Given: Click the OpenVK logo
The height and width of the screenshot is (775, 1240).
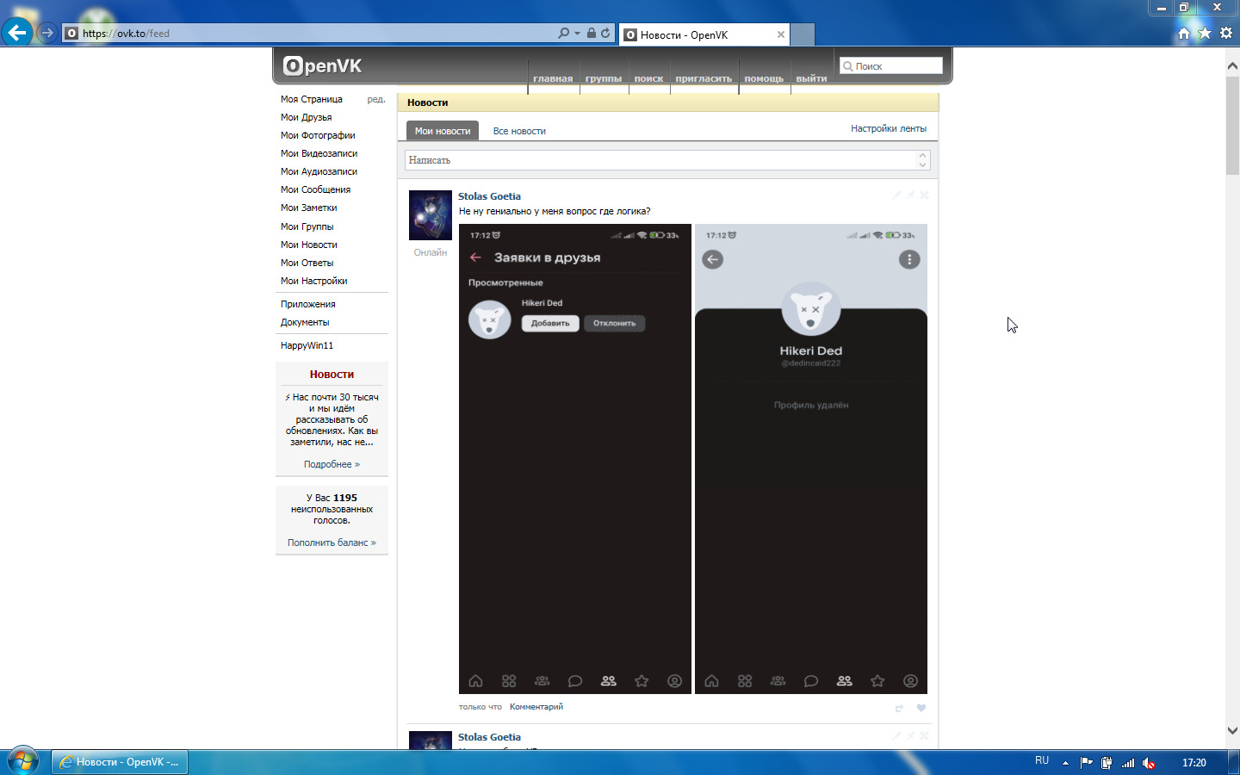Looking at the screenshot, I should click(323, 65).
